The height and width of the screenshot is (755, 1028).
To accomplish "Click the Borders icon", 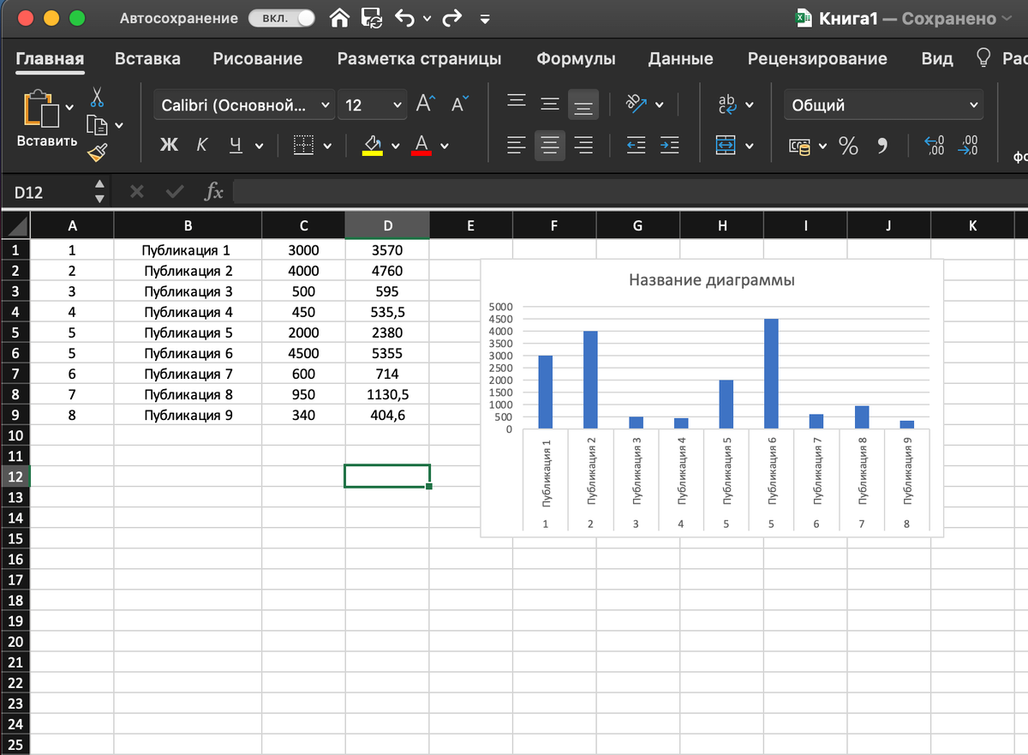I will 303,145.
